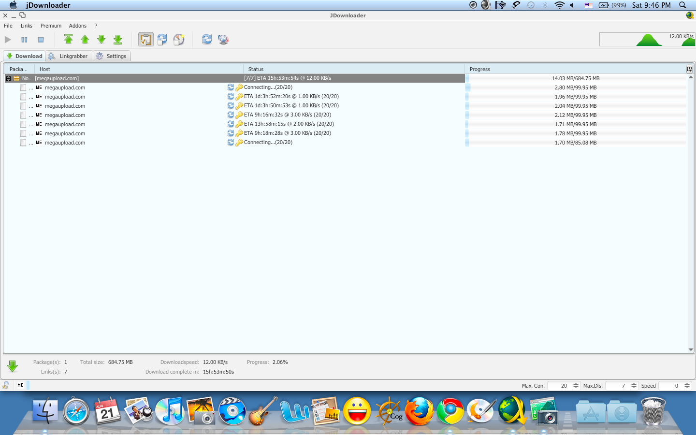Screen dimensions: 696x435
Task: Select the link row showing 1.96 MB/99.95 MB
Action: [x=346, y=97]
